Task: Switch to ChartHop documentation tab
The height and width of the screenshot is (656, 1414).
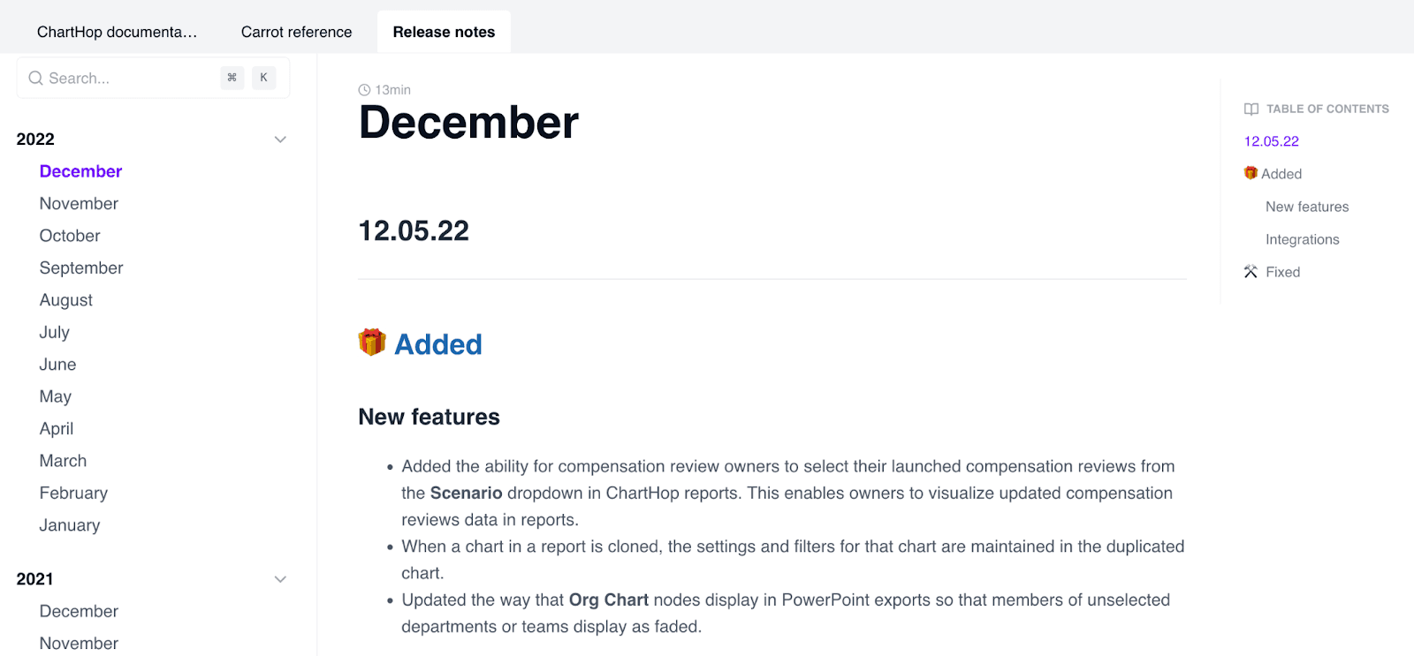Action: point(117,32)
